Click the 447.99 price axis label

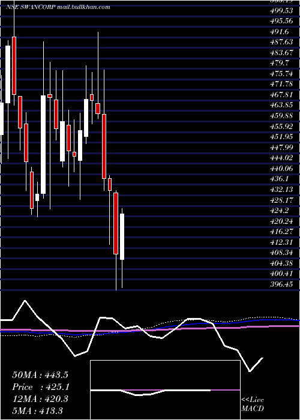click(281, 147)
